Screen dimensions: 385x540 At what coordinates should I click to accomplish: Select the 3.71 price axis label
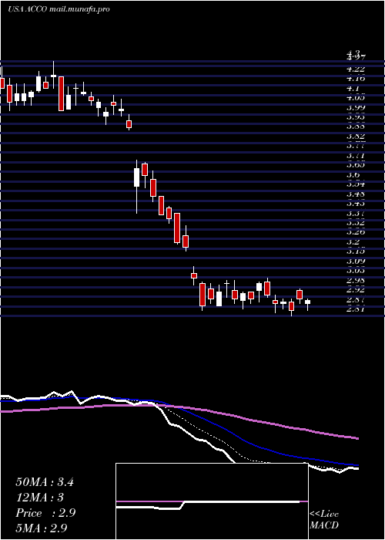tap(356, 156)
